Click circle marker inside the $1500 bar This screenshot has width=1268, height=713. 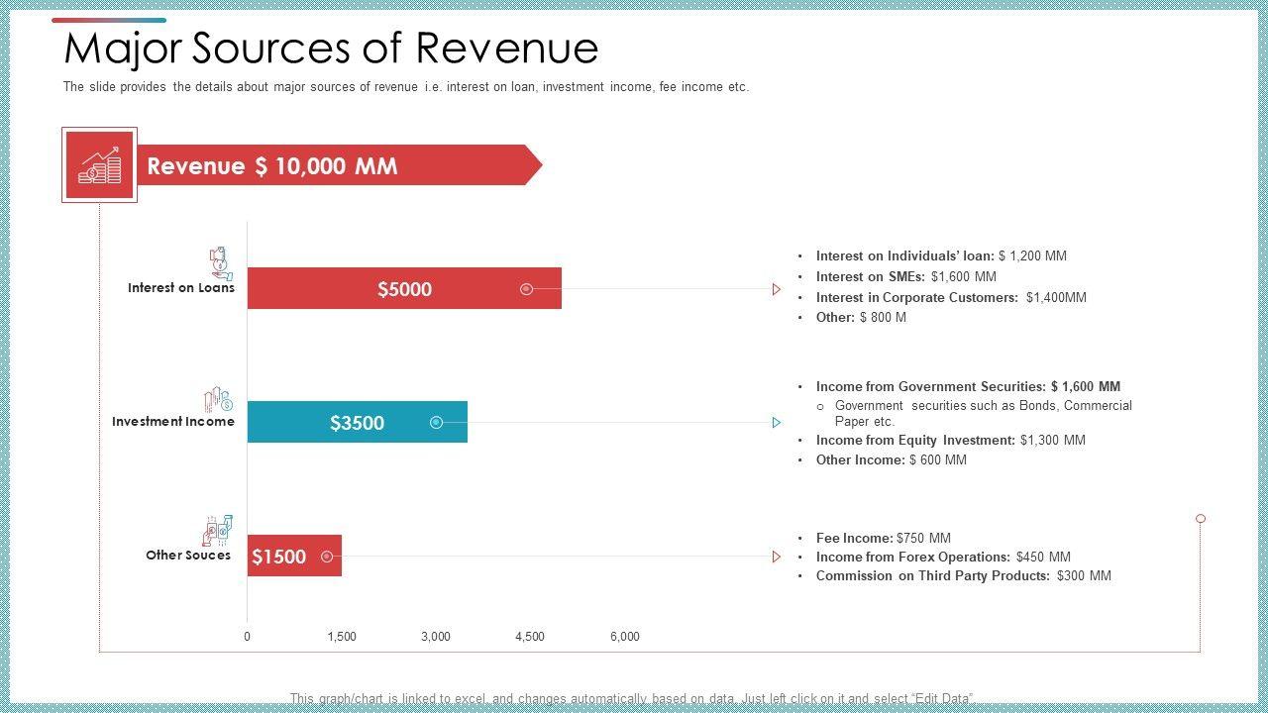coord(327,557)
